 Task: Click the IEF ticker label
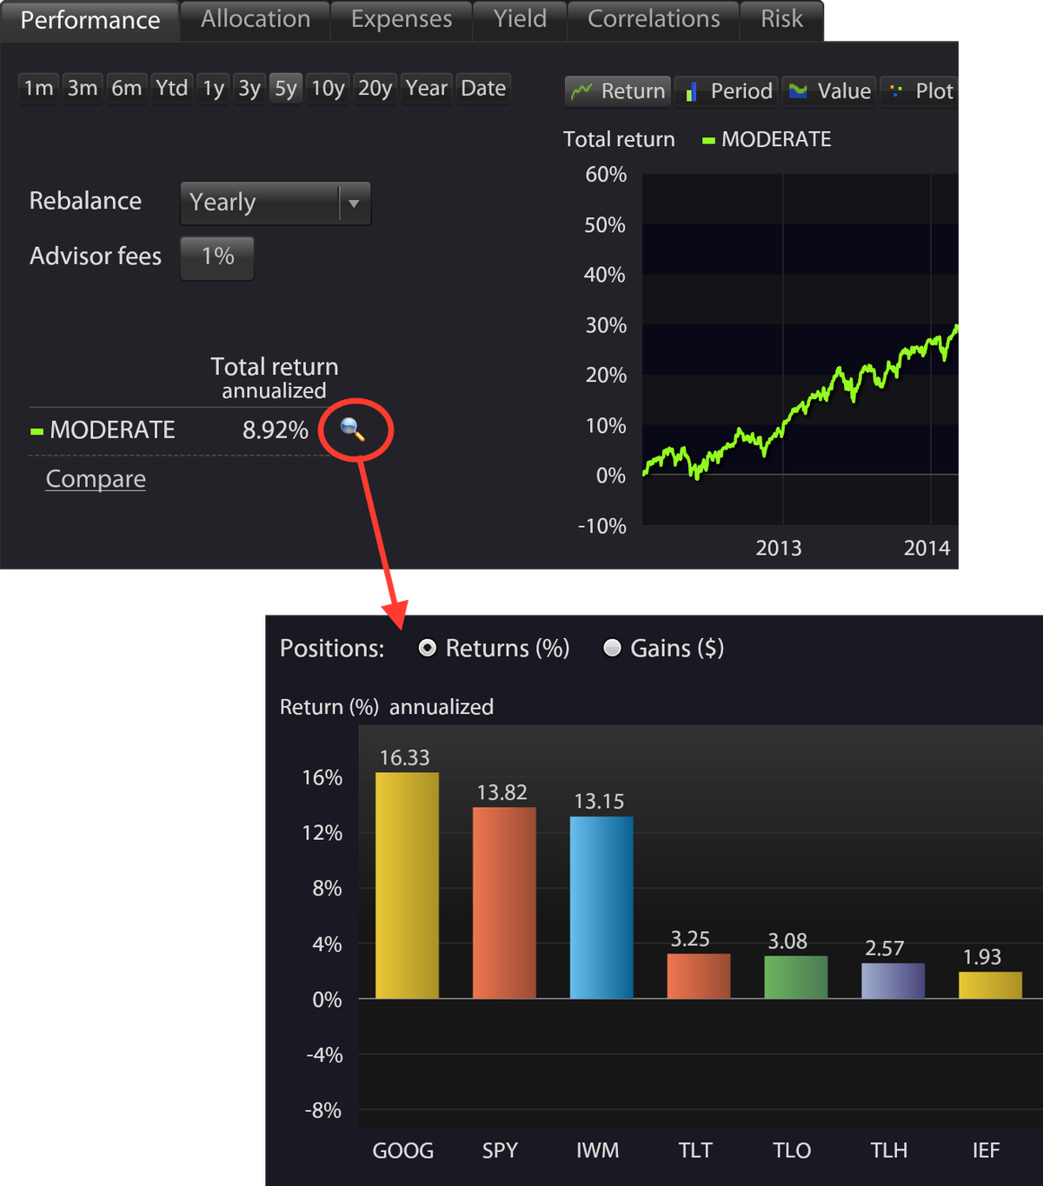tap(987, 1150)
